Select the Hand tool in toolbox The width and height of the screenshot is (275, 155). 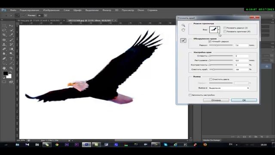4,68
